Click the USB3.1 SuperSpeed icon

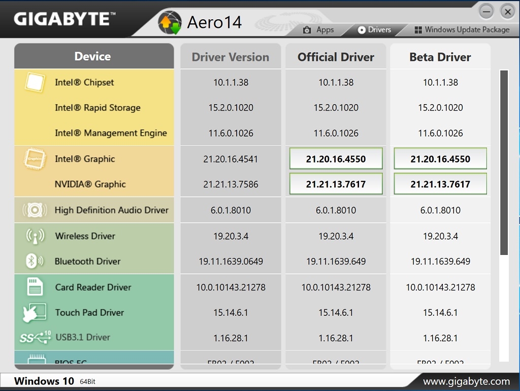click(x=35, y=337)
